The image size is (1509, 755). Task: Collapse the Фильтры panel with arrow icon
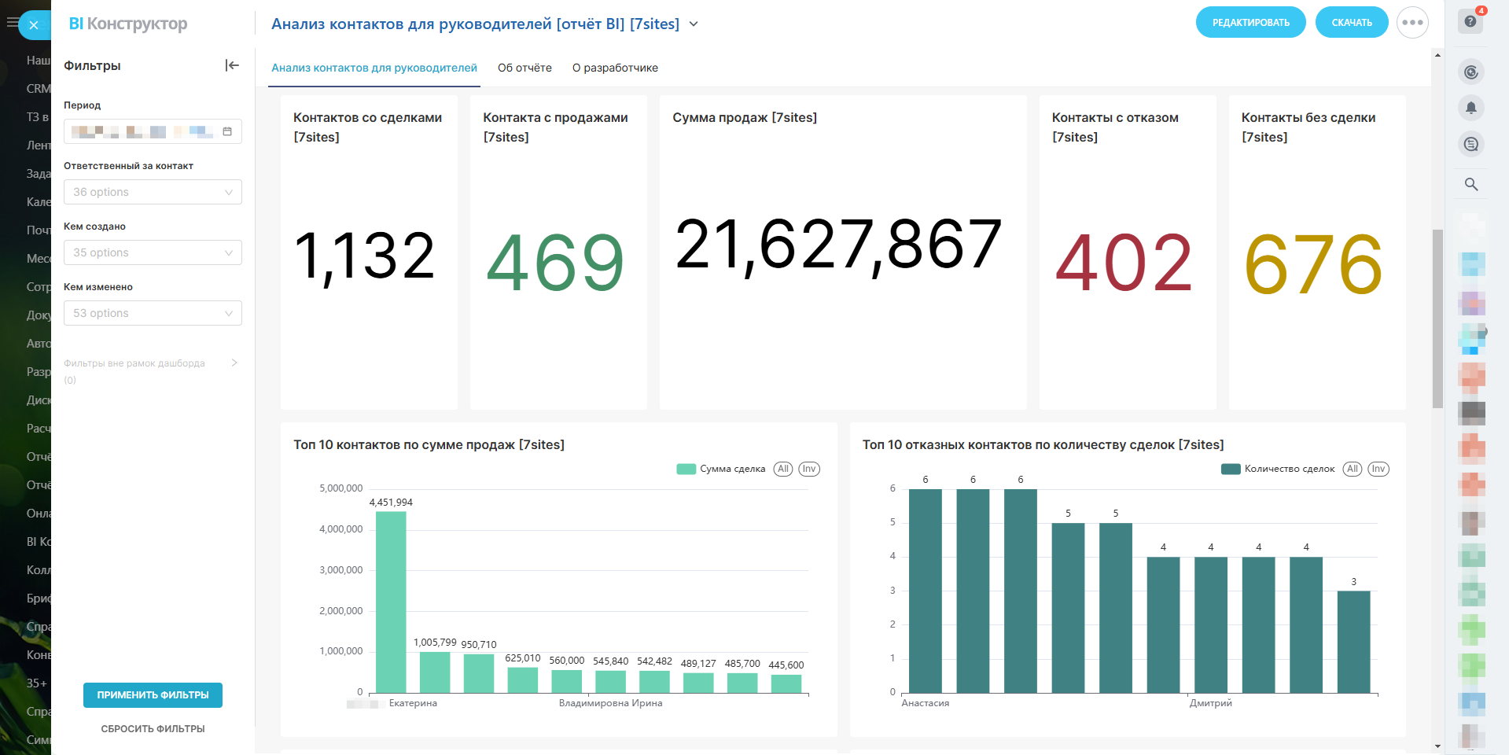point(232,65)
